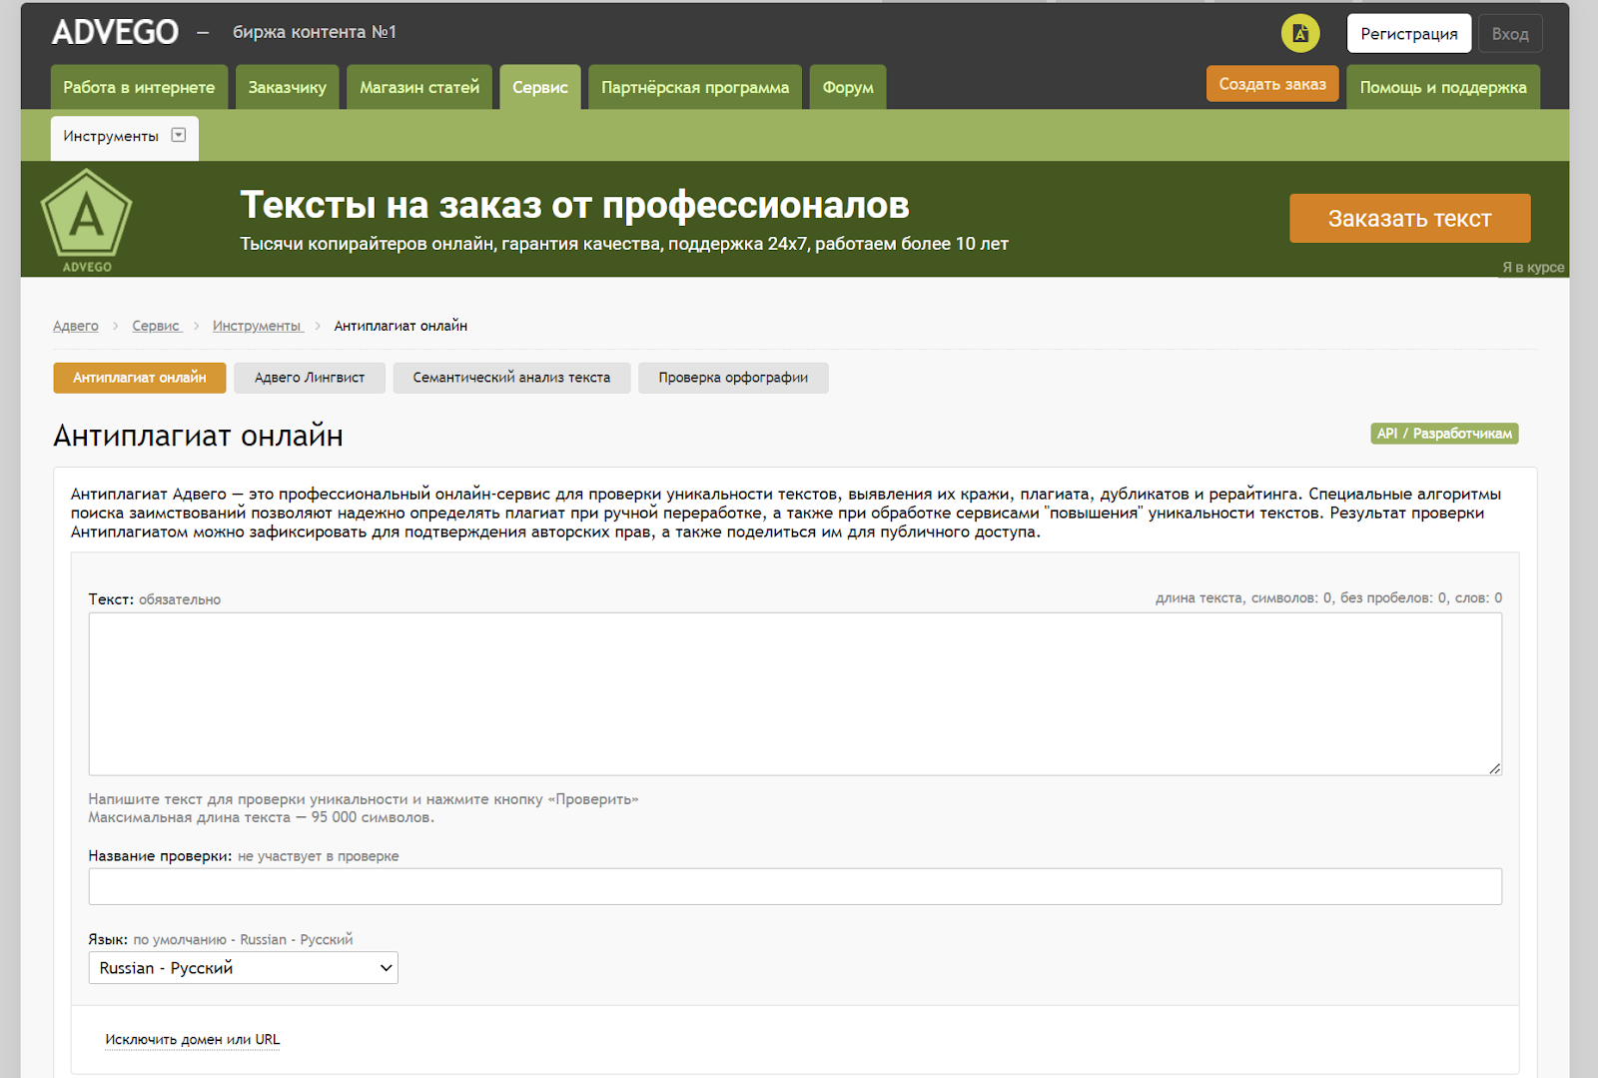Click the Инструменты submenu tab
Image resolution: width=1598 pixels, height=1078 pixels.
point(125,137)
